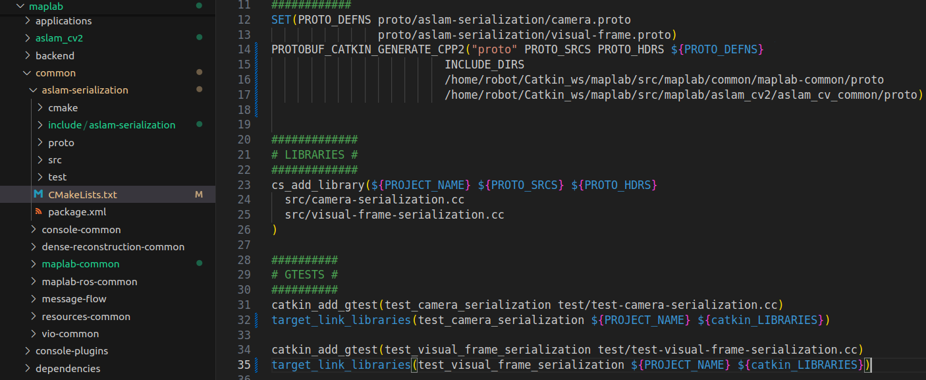Open the test folder
The height and width of the screenshot is (380, 926).
(x=57, y=176)
